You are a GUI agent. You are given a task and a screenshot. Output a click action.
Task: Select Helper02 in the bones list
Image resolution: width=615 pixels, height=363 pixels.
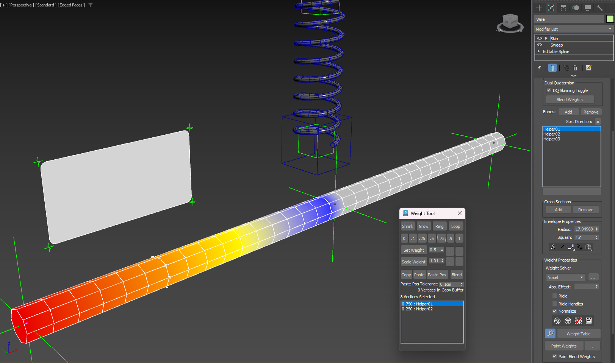(552, 134)
